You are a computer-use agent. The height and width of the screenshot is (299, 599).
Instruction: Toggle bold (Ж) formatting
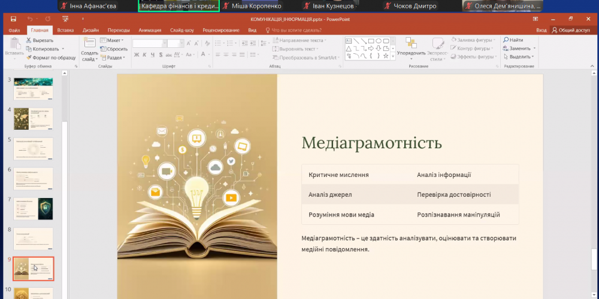(136, 55)
